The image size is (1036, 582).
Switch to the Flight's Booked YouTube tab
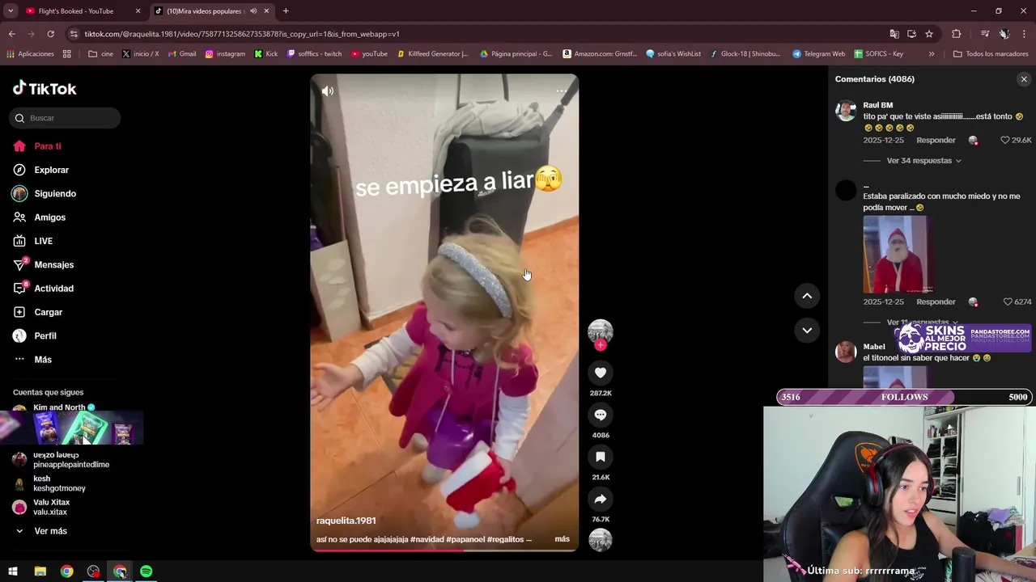coord(75,11)
